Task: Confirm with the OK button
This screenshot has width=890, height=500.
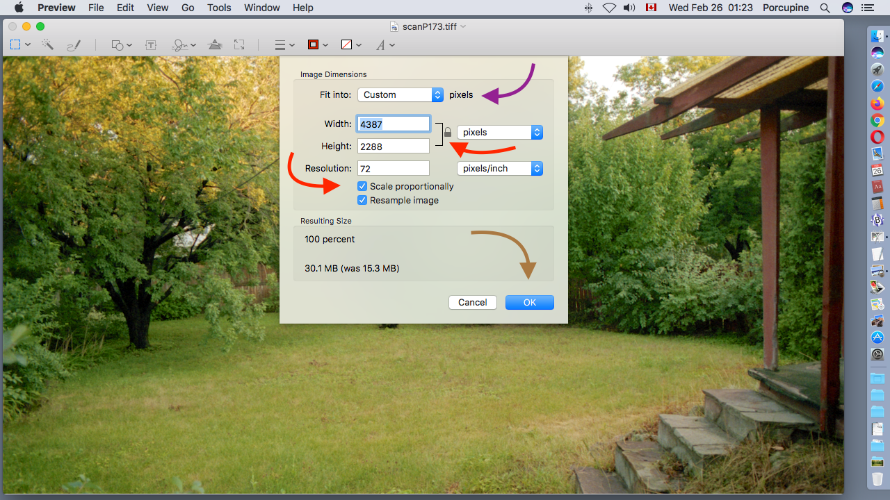Action: (530, 302)
